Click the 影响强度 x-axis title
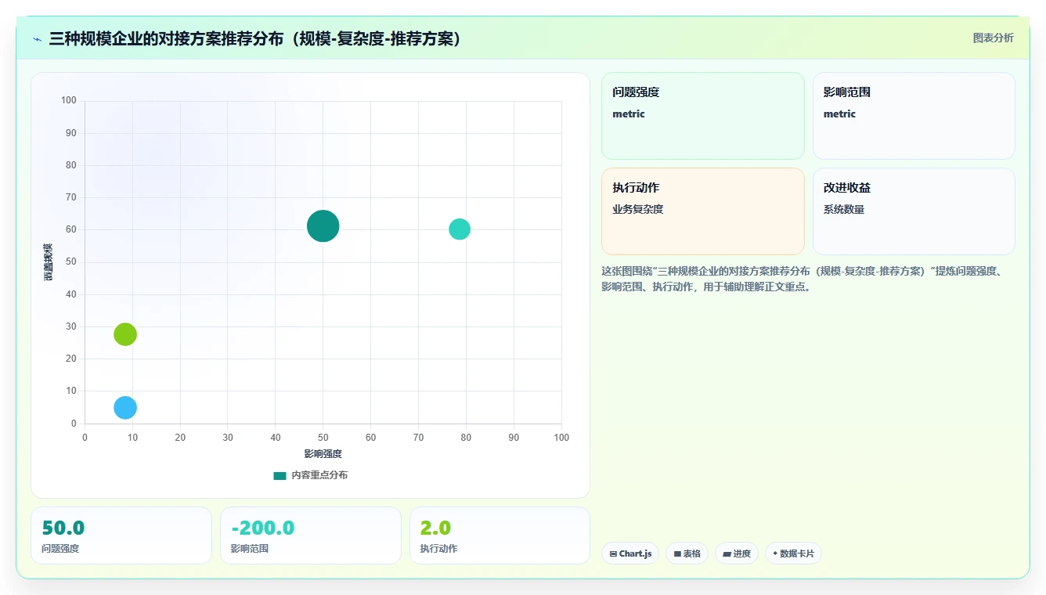The width and height of the screenshot is (1046, 595). point(323,454)
